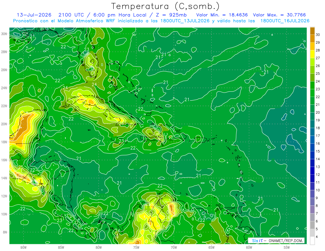Click the title 'Temperatura (C,somb.)'
Image resolution: width=325 pixels, height=251 pixels.
click(x=165, y=6)
